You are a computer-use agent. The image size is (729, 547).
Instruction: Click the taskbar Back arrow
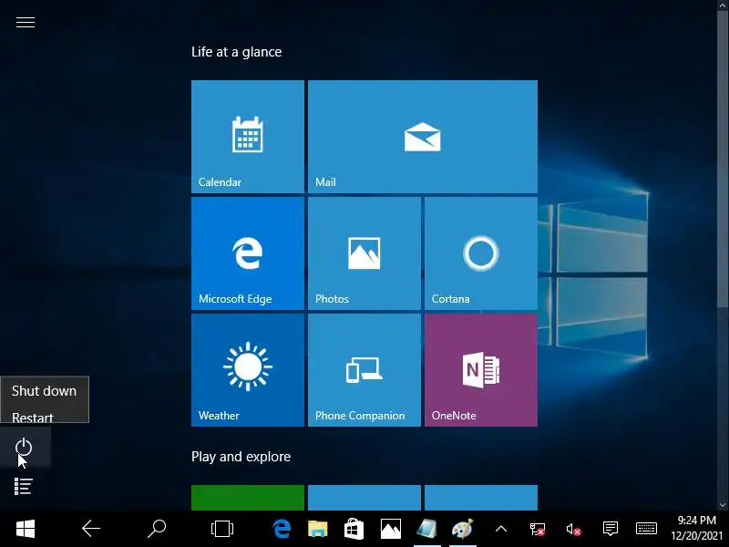pos(91,529)
